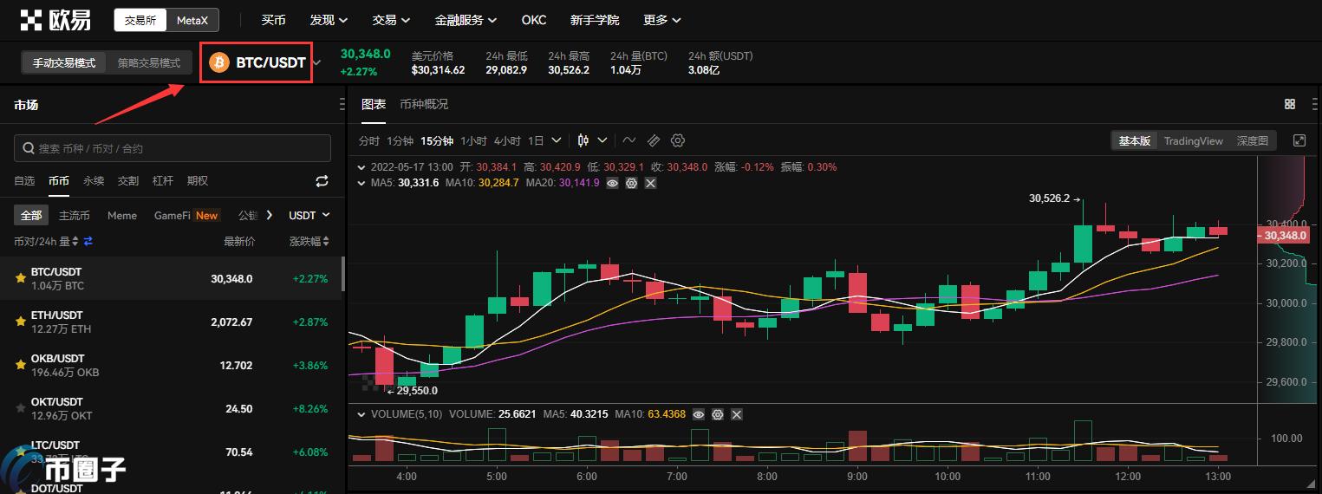Open chart settings gear icon
The image size is (1322, 494).
point(678,140)
